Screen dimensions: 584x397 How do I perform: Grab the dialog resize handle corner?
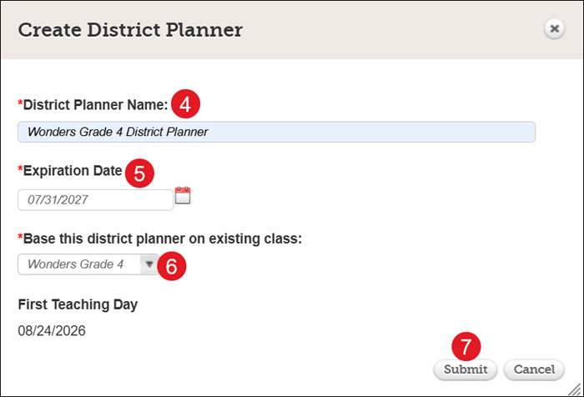click(574, 389)
